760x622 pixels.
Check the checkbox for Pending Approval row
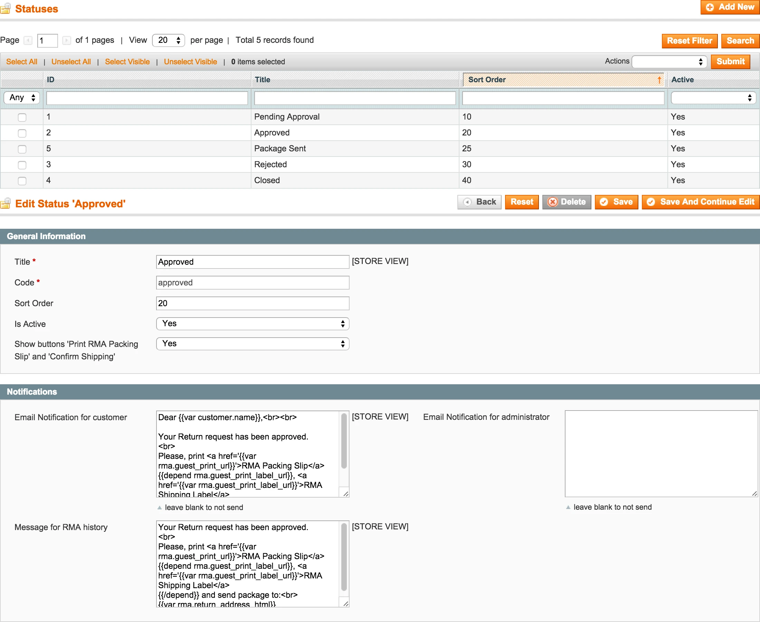coord(22,117)
